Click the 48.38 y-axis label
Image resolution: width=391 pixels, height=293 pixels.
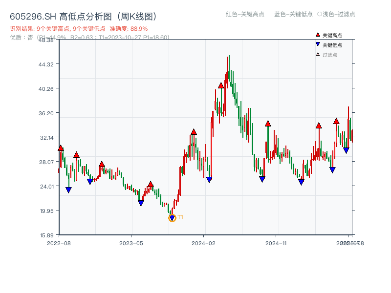click(46, 42)
